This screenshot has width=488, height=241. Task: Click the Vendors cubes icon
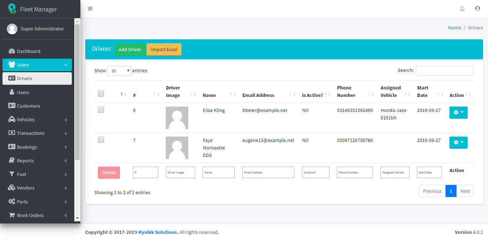tap(12, 188)
